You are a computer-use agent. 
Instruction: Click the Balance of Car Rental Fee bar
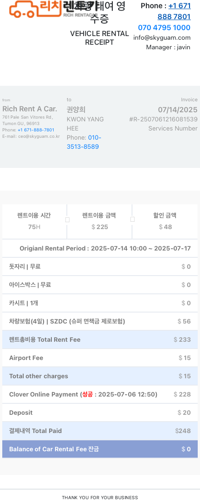coord(100,449)
